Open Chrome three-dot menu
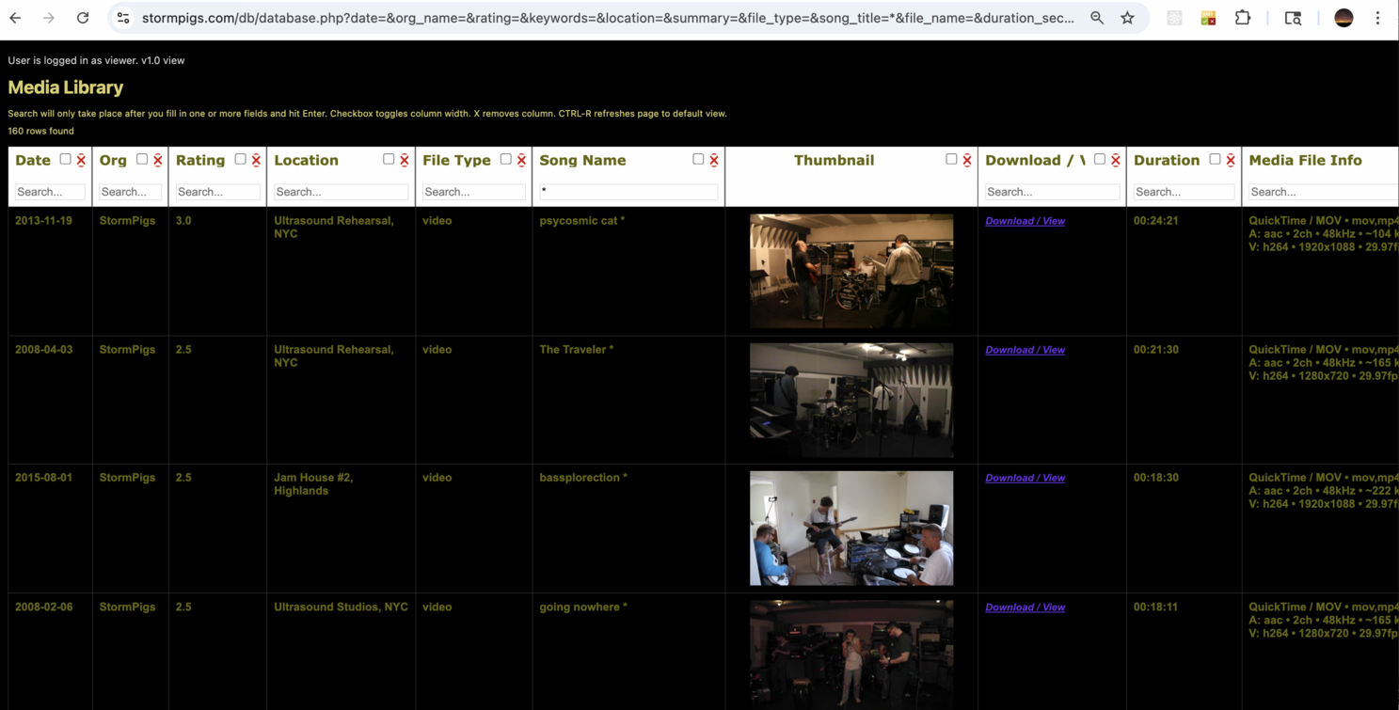The width and height of the screenshot is (1399, 710). coord(1377,18)
